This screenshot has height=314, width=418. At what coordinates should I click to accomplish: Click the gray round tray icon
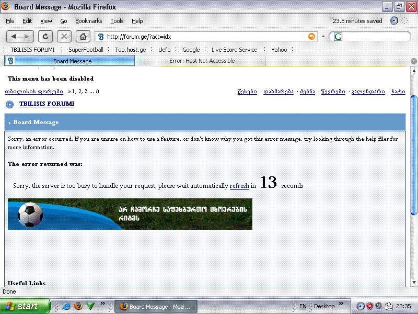(x=378, y=306)
